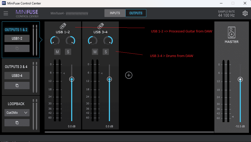Click the USB 3-4 0.0 dB value
This screenshot has width=251, height=142.
coord(109,126)
